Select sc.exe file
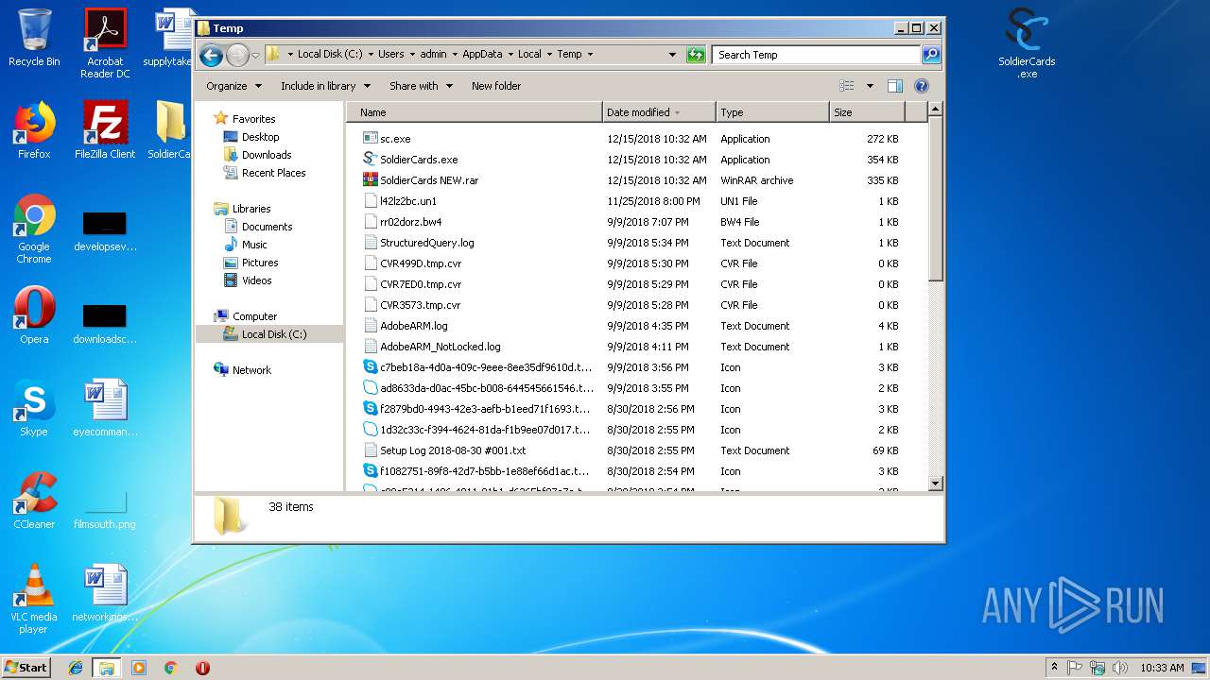The width and height of the screenshot is (1210, 680). [395, 139]
